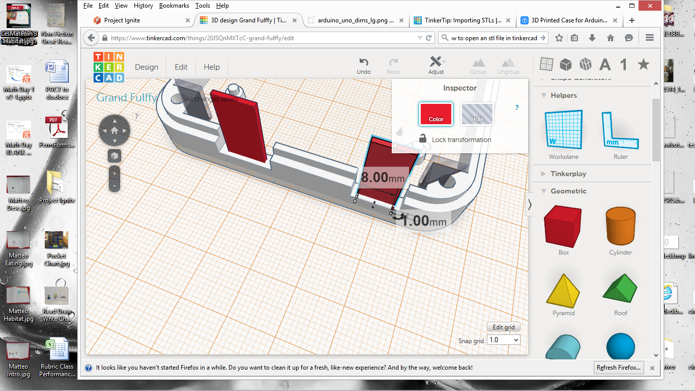Open Firefox downloads arrow

click(x=592, y=38)
